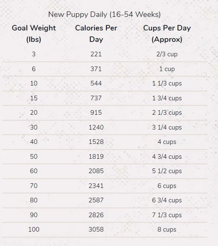Select the 40 lbs goal weight cell
This screenshot has width=218, height=246.
34,142
